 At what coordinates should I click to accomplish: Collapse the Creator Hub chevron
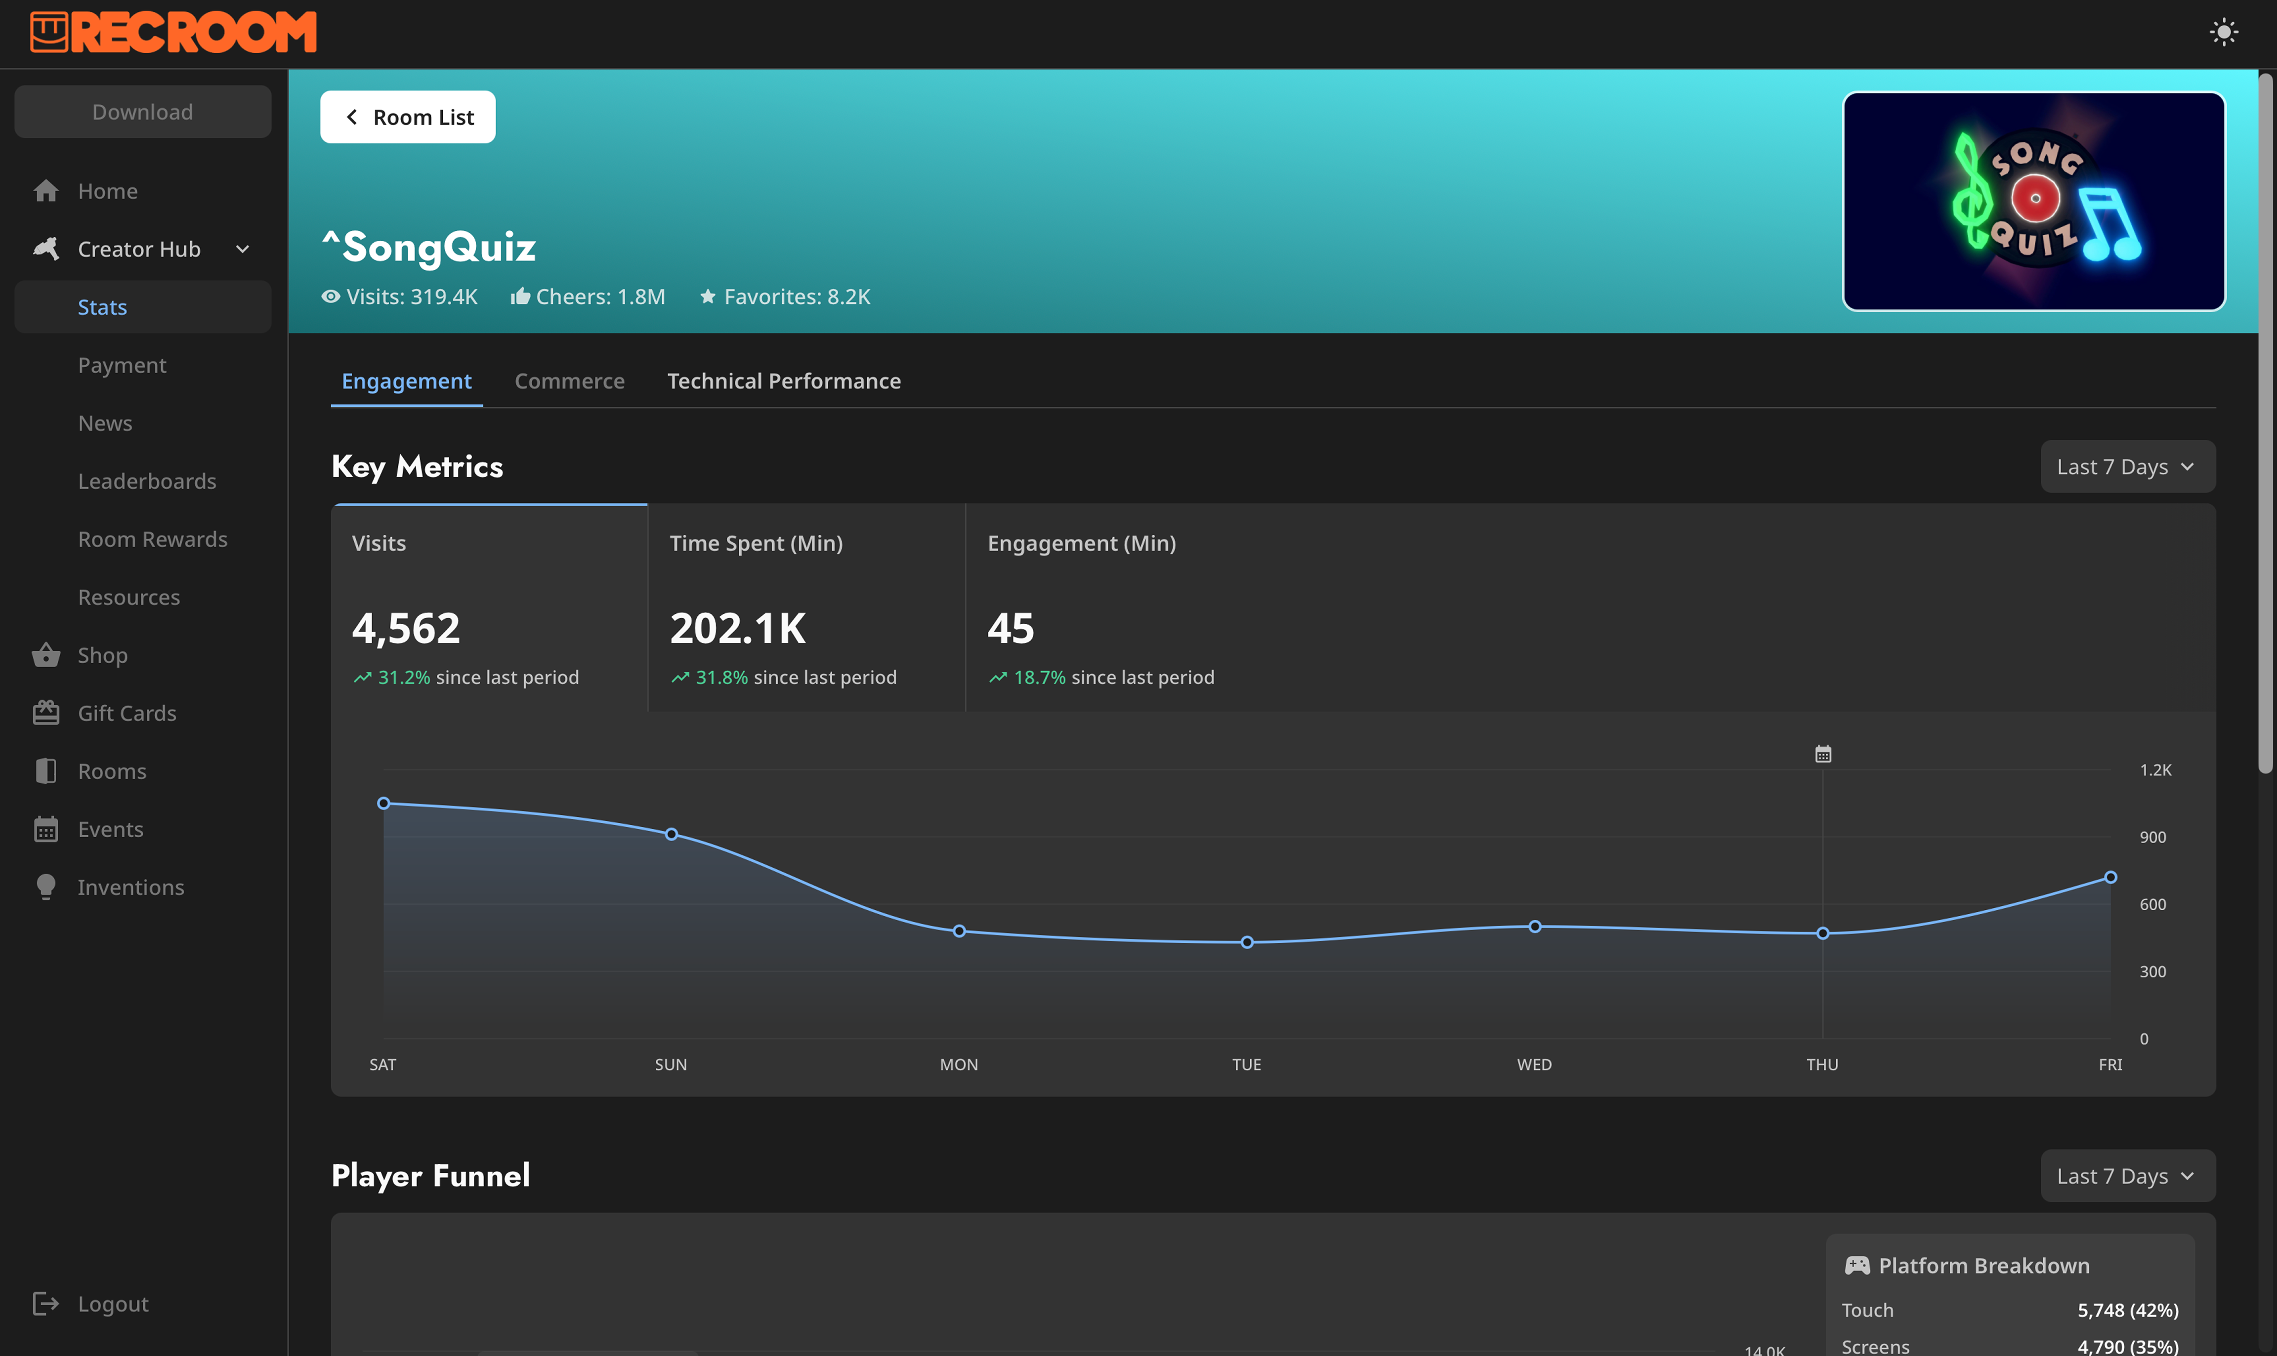tap(242, 250)
